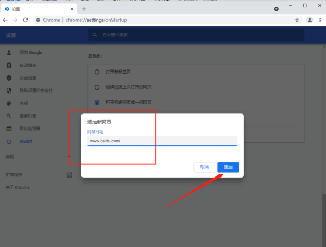Expand the 高级 section in sidebar
Viewport: 326px width, 247px height.
[x=11, y=156]
